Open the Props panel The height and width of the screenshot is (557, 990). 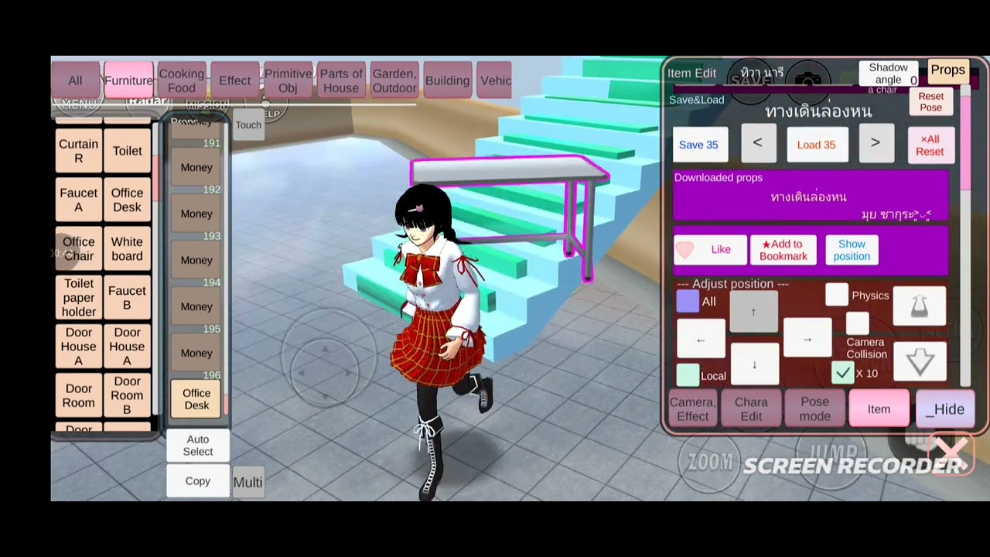[947, 70]
